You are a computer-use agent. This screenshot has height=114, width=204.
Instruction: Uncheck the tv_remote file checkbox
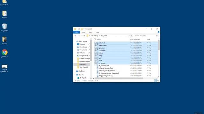click(x=96, y=63)
